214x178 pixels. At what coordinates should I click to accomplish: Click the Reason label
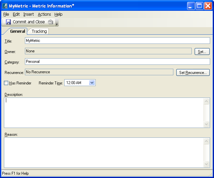click(11, 134)
